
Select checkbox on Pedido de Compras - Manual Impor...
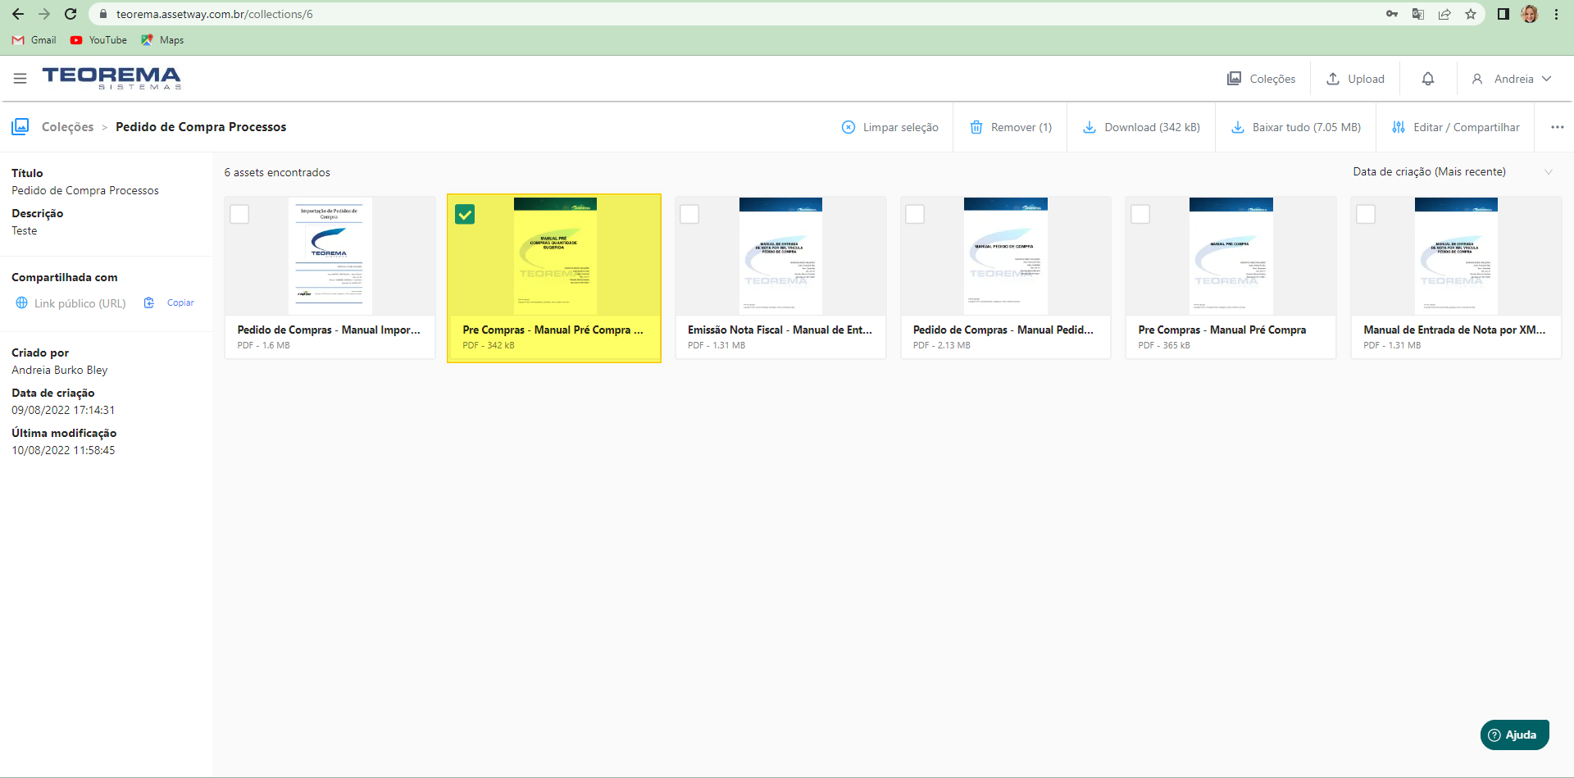coord(239,214)
